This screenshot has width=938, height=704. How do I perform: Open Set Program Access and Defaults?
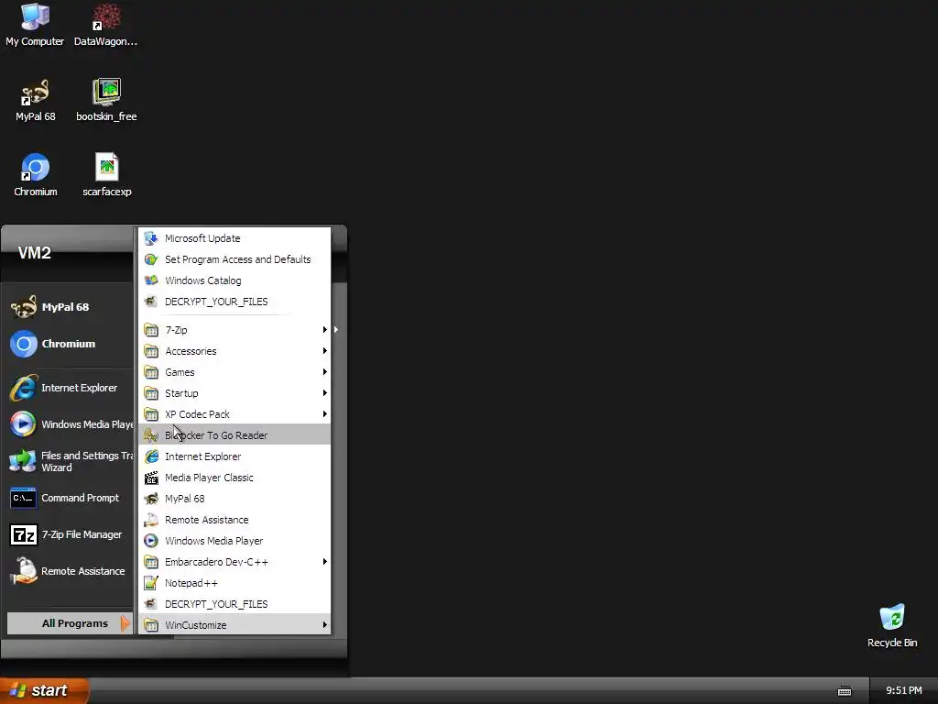tap(234, 259)
